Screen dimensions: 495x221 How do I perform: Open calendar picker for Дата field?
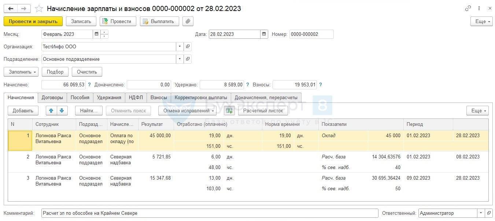click(x=264, y=34)
